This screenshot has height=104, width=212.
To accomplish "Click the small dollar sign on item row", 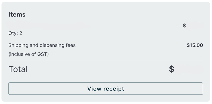I will [x=184, y=26].
